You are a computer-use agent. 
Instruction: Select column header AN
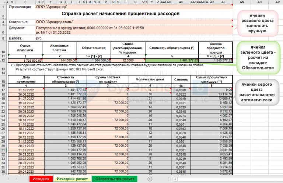242,2
